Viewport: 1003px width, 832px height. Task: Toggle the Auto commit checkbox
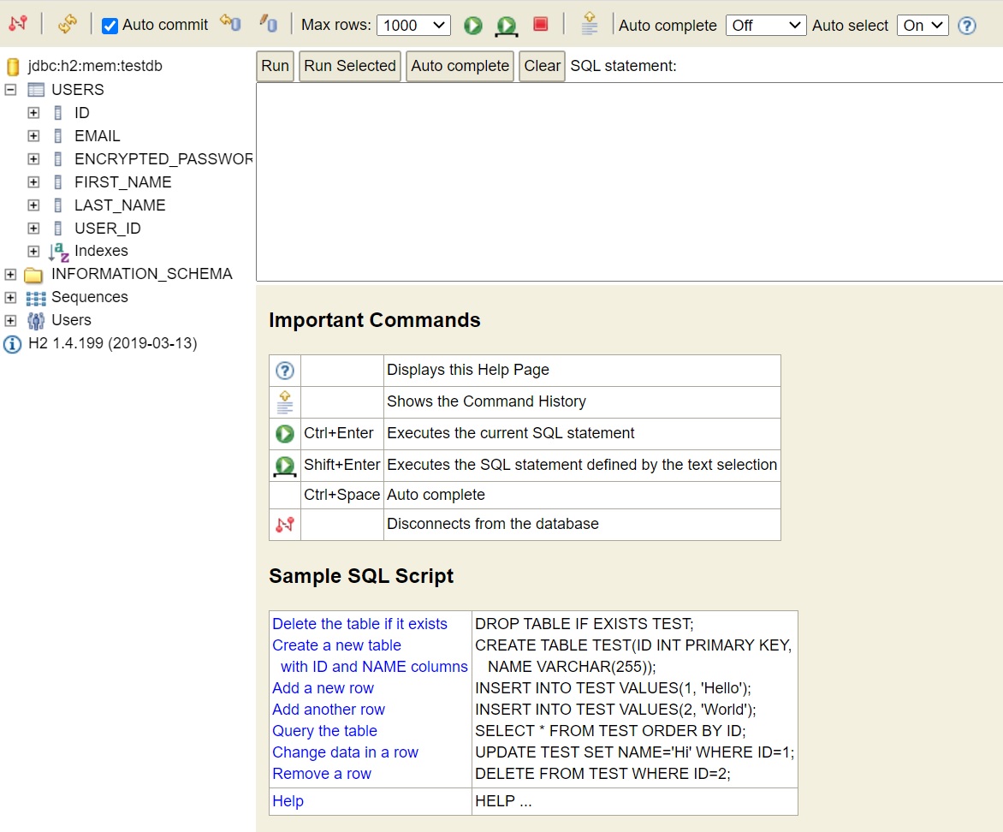(x=110, y=26)
